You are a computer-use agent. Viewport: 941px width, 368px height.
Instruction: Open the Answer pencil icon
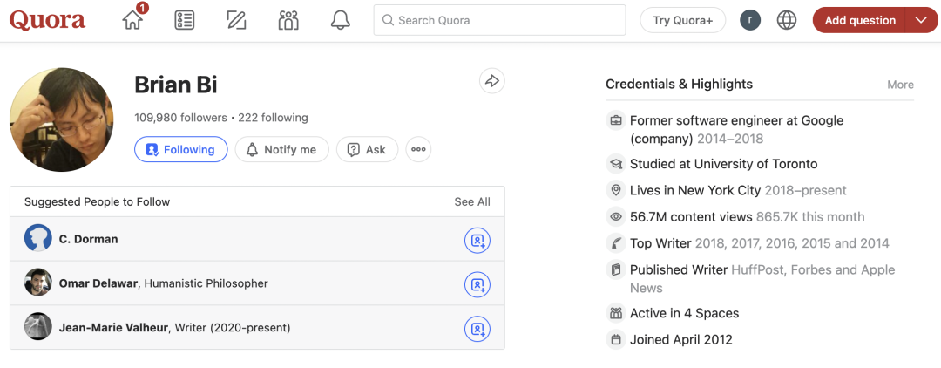pos(236,20)
